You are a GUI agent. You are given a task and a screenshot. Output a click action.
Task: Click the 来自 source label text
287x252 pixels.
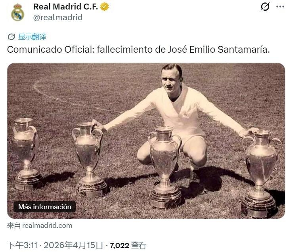tap(14, 225)
